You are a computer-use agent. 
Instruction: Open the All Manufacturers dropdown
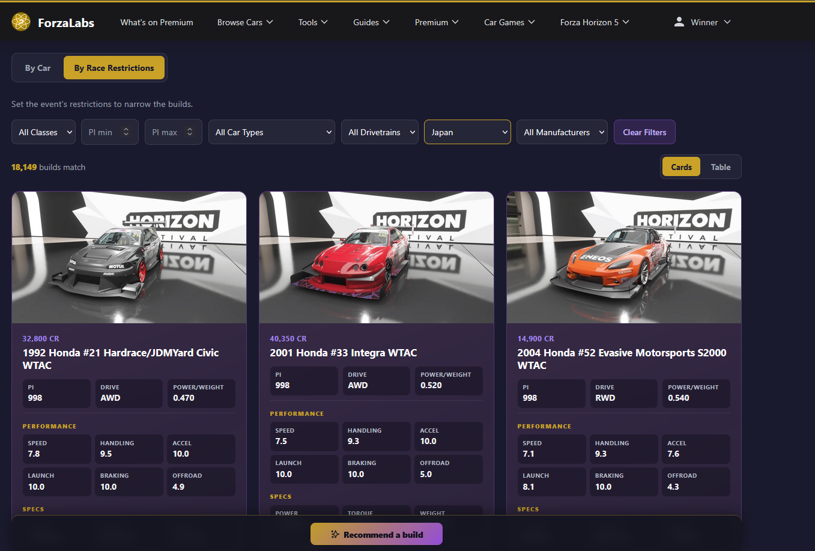click(562, 132)
